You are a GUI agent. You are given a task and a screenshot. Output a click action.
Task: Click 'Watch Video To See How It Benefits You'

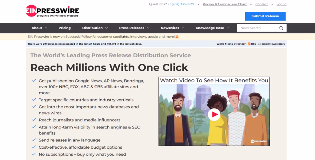coord(214,80)
